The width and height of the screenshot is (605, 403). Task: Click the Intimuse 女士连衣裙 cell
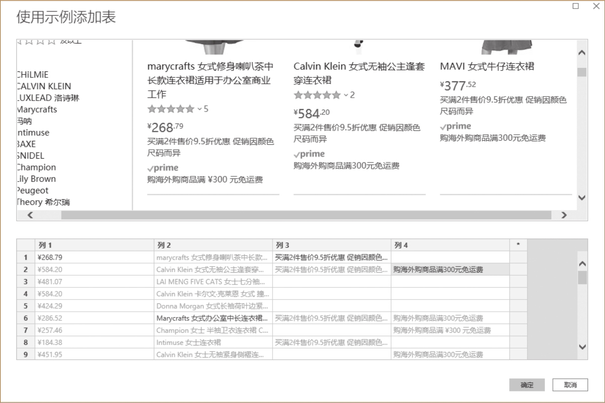213,343
